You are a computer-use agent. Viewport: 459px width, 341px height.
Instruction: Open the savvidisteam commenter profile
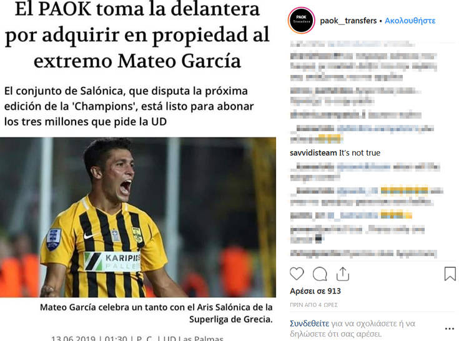(313, 153)
